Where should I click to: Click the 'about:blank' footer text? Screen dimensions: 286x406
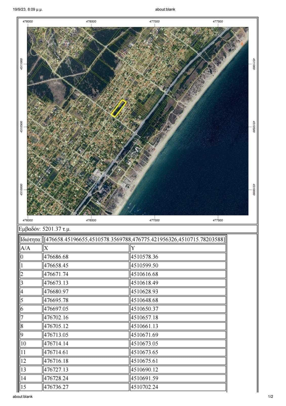pos(23,396)
